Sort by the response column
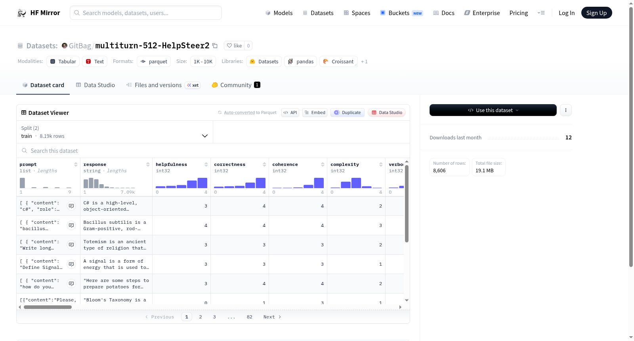The image size is (634, 341). pyautogui.click(x=148, y=164)
